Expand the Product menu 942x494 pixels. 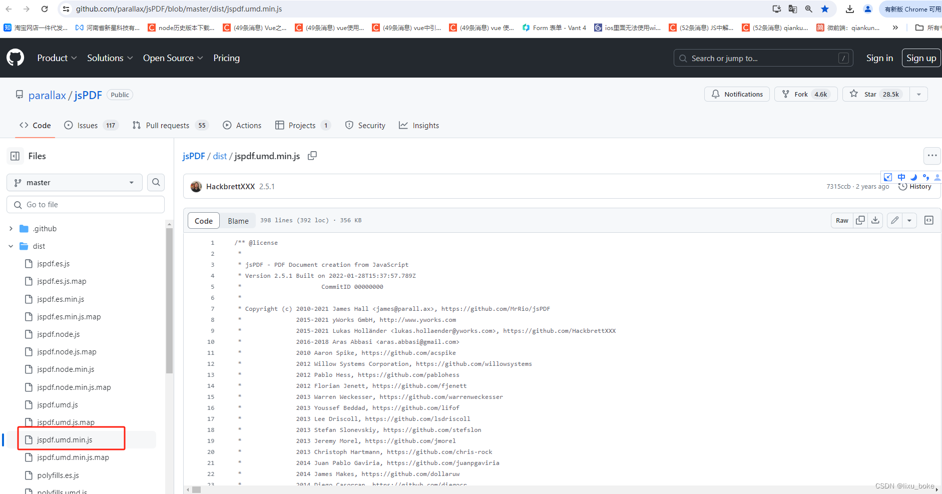tap(57, 58)
